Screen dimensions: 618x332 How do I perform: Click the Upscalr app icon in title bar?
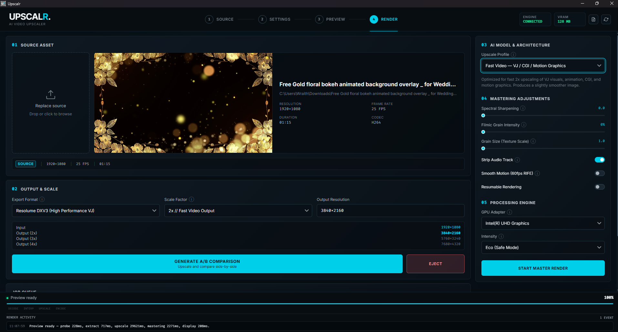(3, 4)
